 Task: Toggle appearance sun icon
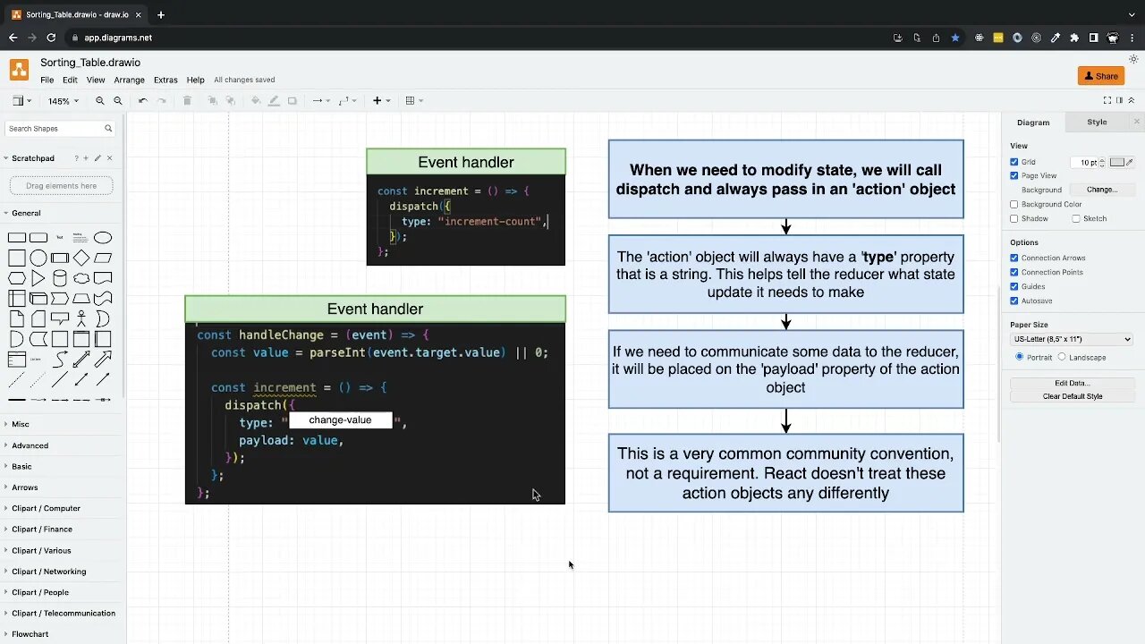[x=1133, y=59]
